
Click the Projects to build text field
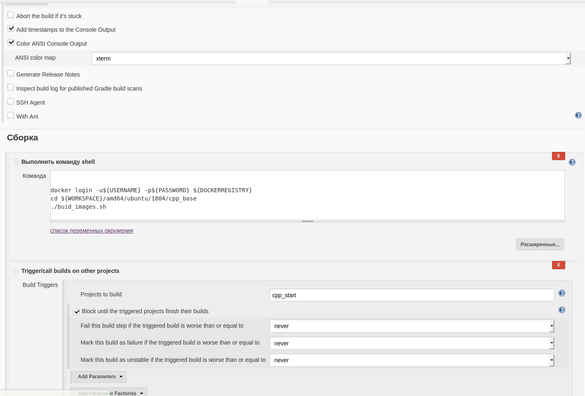click(411, 295)
